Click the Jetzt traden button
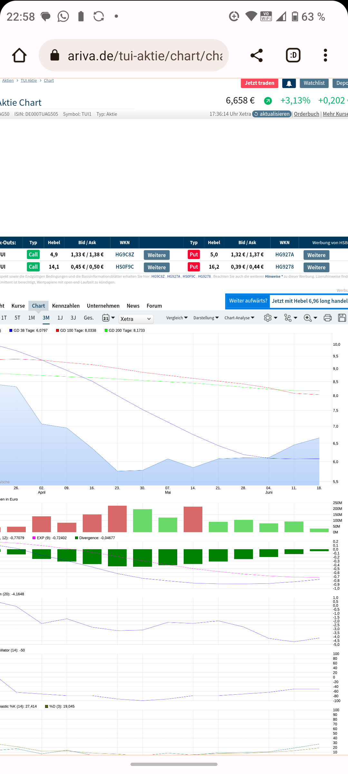 pyautogui.click(x=259, y=83)
